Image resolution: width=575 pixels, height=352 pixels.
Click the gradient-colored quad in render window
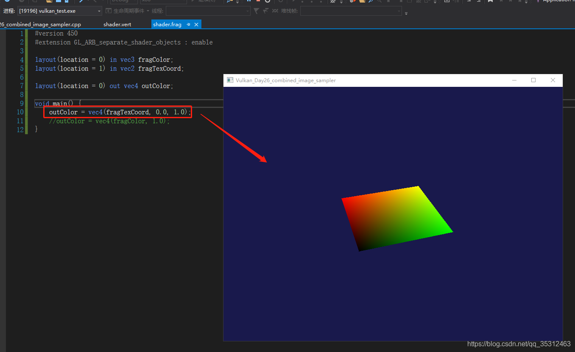396,219
